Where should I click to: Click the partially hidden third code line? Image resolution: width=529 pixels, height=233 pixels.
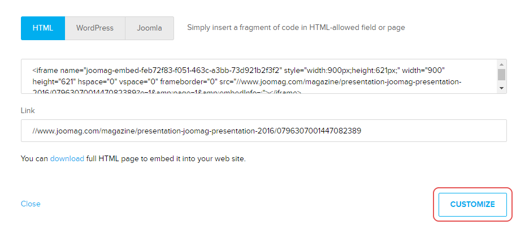170,92
